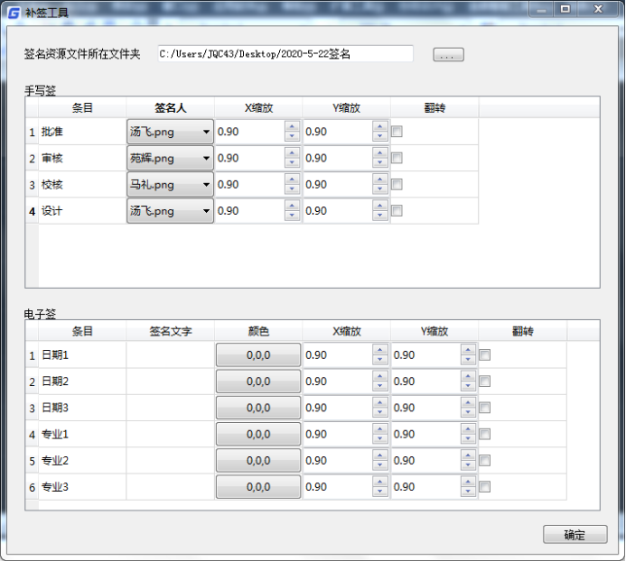Select signer dropdown for 设计 row
The height and width of the screenshot is (561, 626).
(x=170, y=211)
